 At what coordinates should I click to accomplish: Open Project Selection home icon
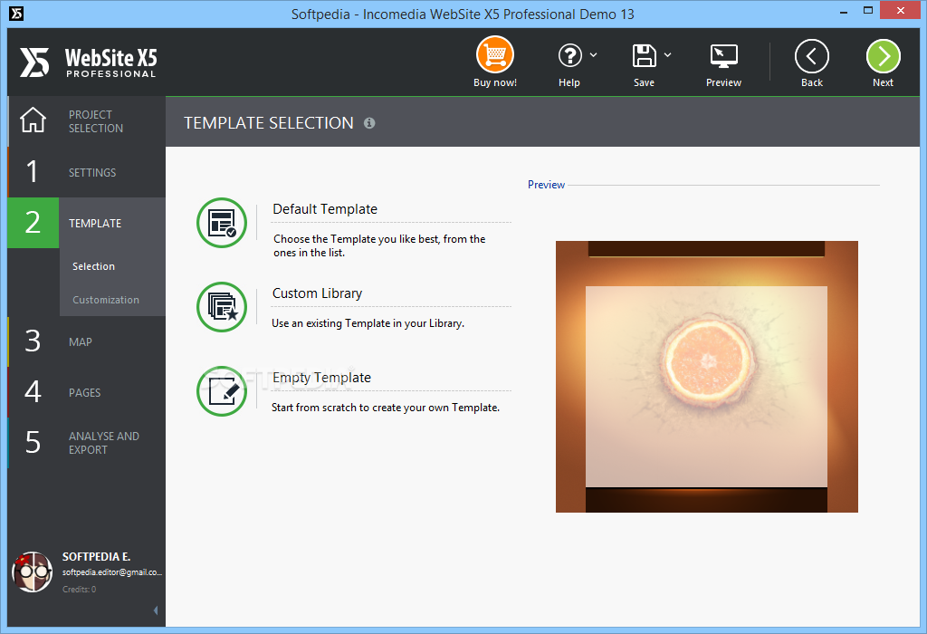click(33, 120)
